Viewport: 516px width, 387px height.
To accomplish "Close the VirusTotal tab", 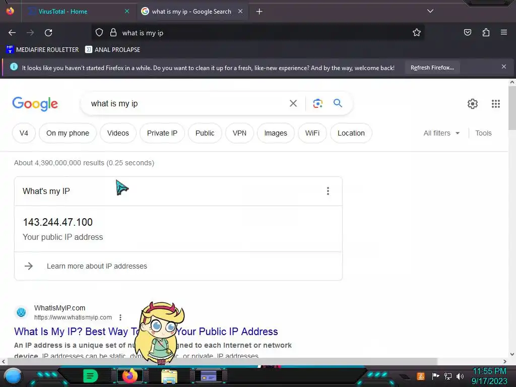I will tap(127, 11).
